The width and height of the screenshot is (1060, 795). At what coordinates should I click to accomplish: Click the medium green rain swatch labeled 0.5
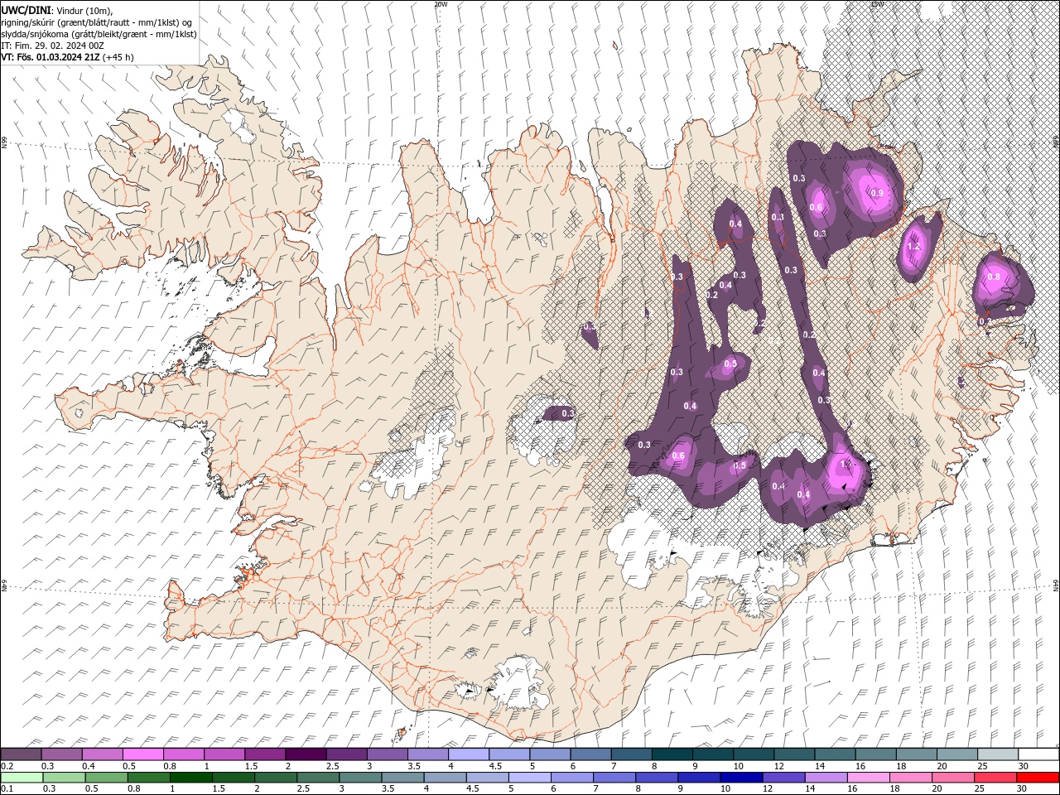(107, 778)
